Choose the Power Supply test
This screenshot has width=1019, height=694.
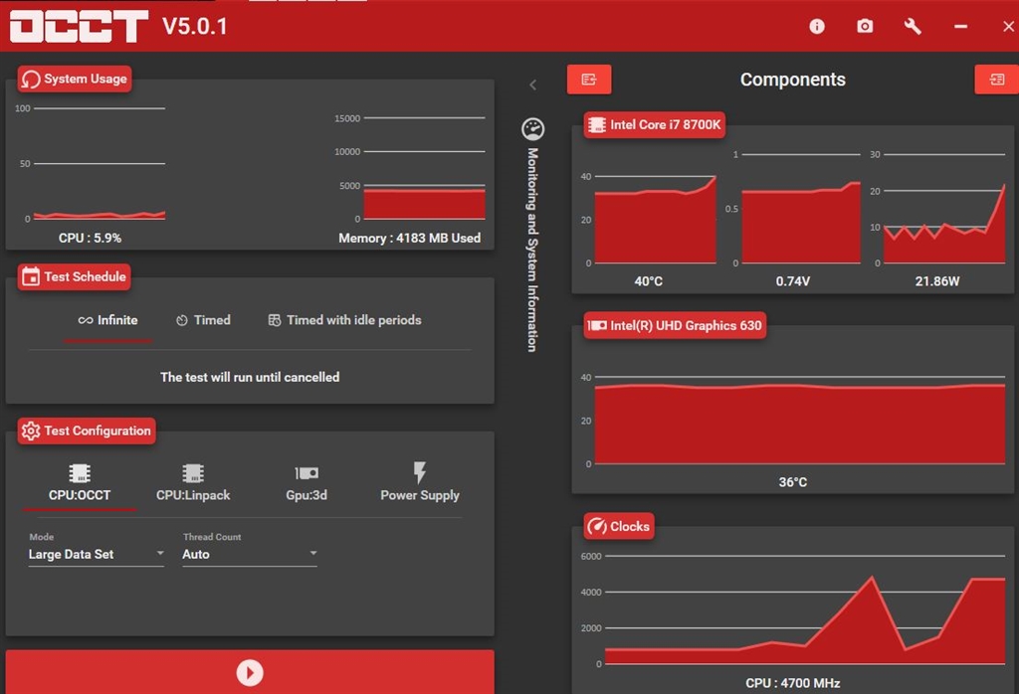[x=420, y=482]
